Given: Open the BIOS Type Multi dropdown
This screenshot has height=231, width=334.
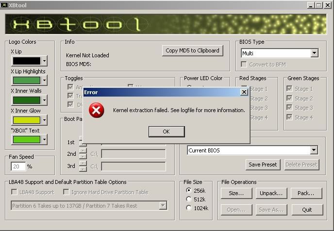Looking at the screenshot, I should 314,53.
